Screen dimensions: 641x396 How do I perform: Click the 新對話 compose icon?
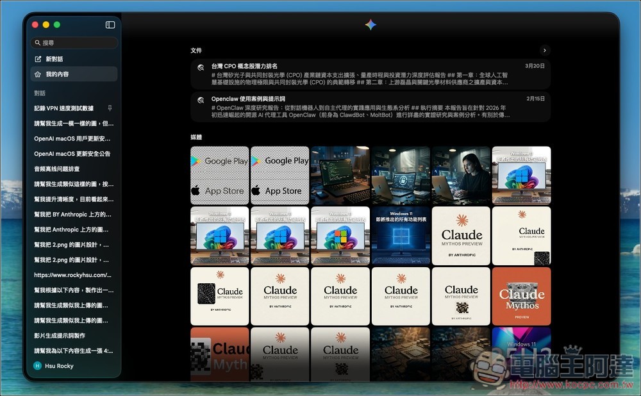pyautogui.click(x=38, y=59)
